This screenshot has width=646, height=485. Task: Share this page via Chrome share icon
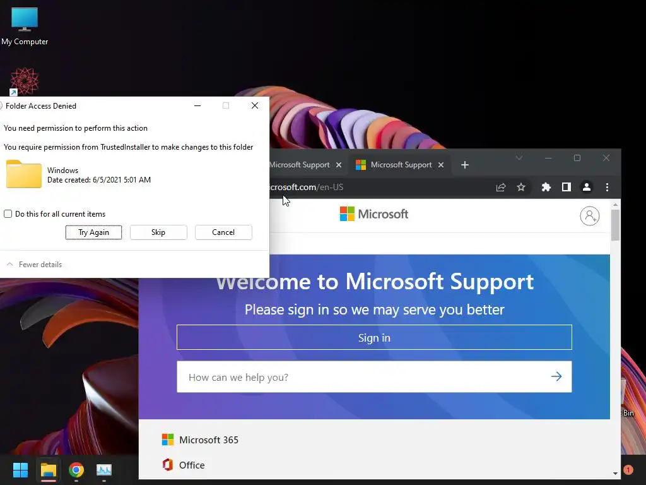[x=500, y=187]
